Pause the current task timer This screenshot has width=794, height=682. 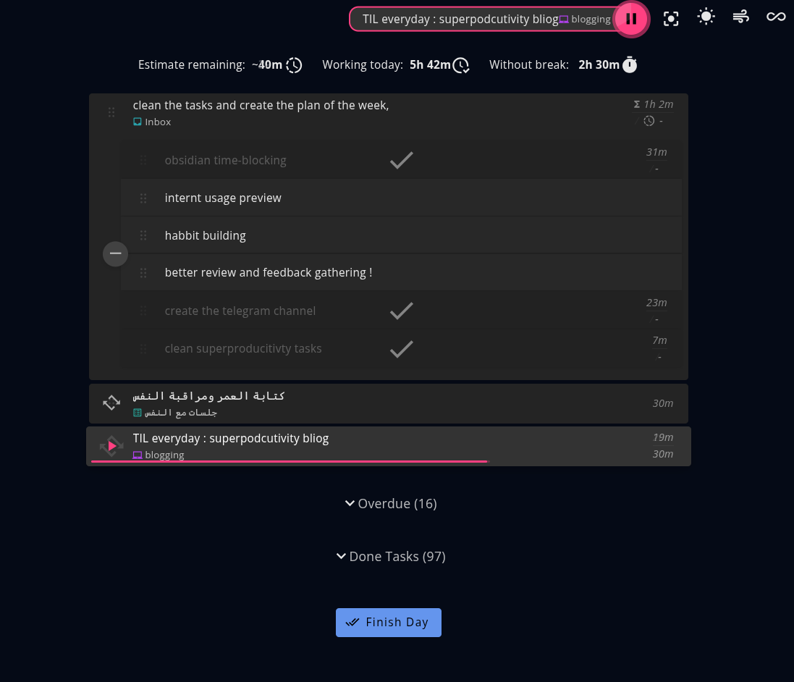[x=631, y=20]
